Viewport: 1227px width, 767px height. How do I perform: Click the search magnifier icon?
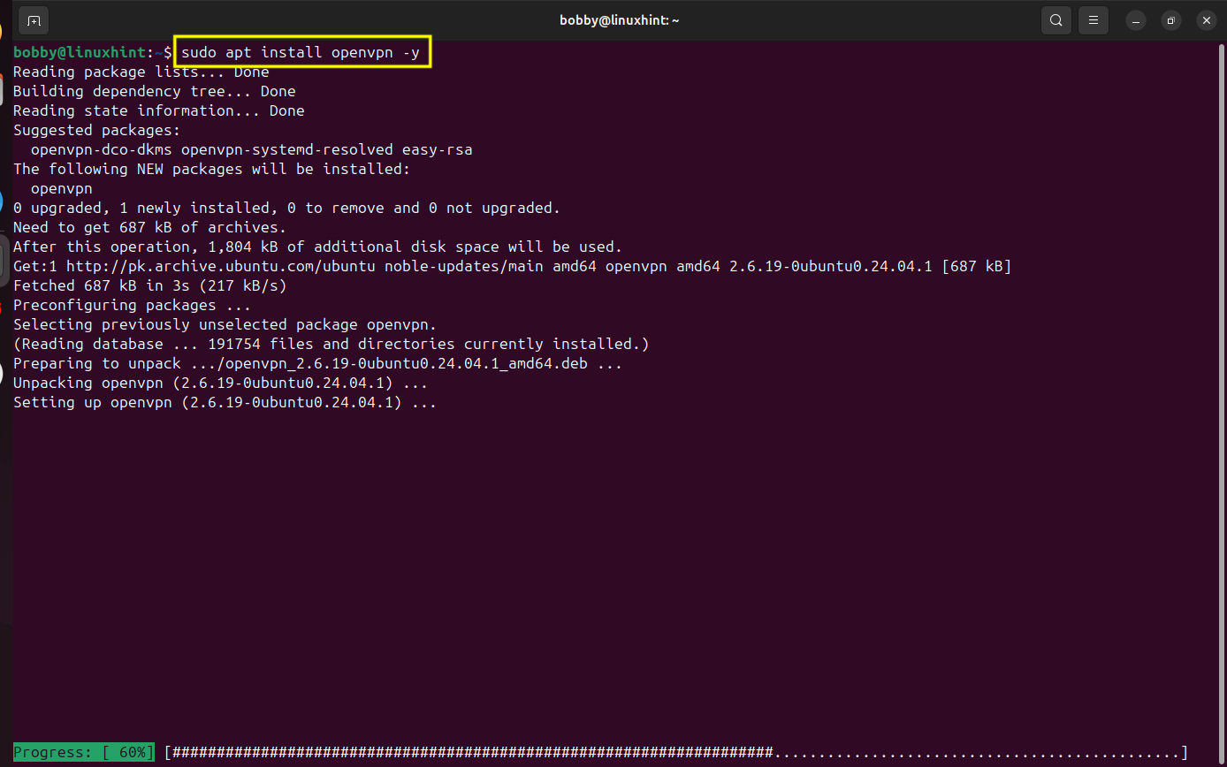1056,20
